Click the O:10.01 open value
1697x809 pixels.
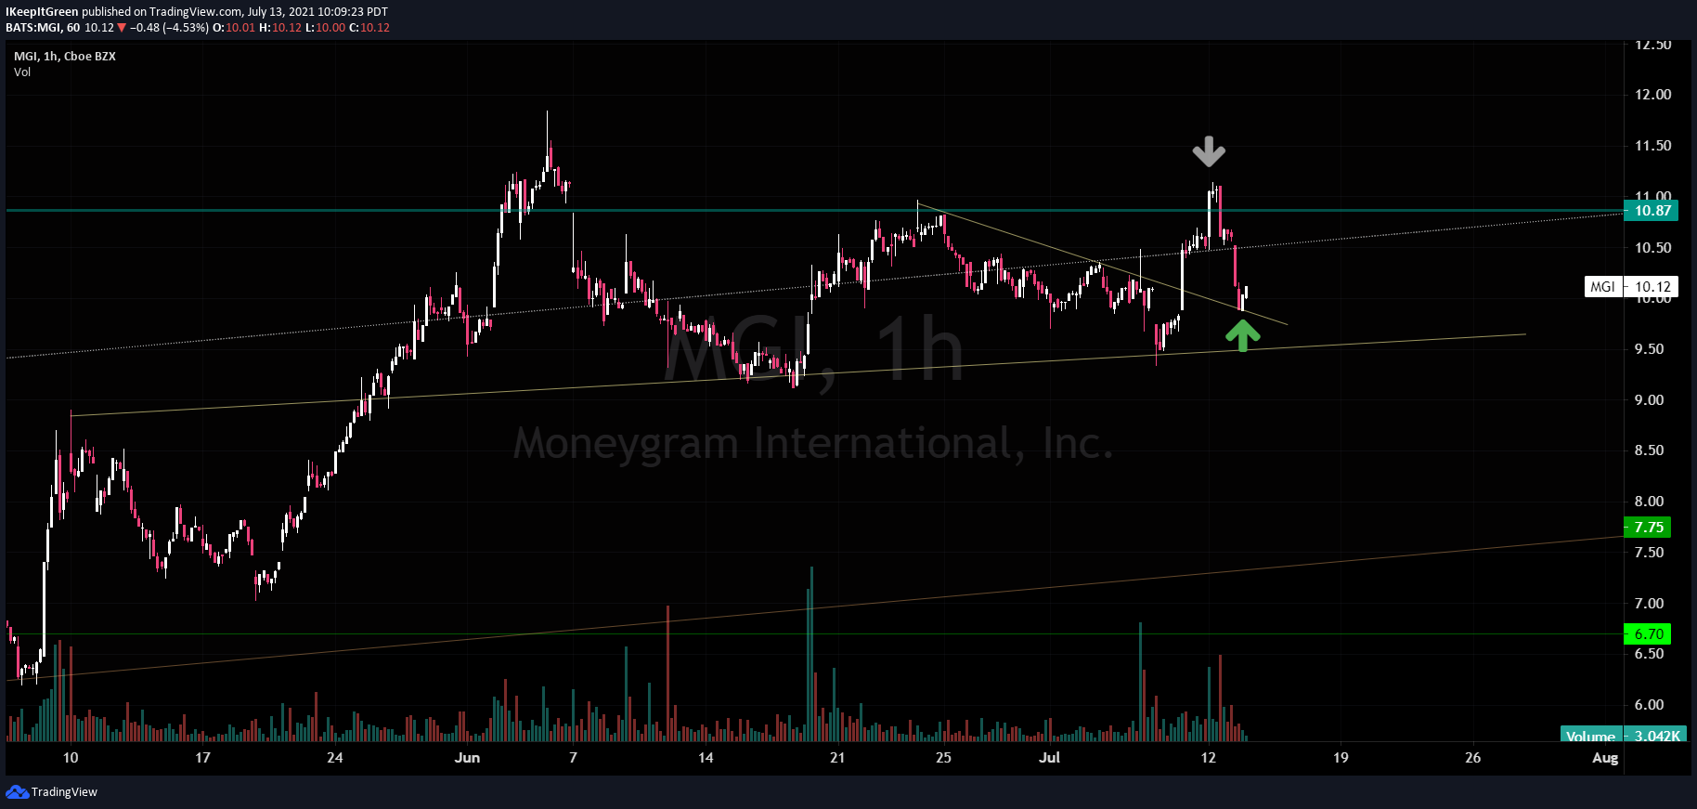point(234,28)
